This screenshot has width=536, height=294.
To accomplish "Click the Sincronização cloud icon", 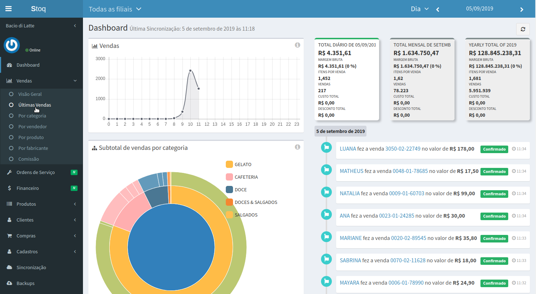I will pyautogui.click(x=9, y=268).
